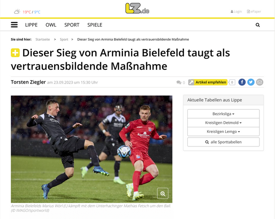Expand the Kreisligen Lemgo dropdown
The width and height of the screenshot is (275, 219).
click(223, 132)
